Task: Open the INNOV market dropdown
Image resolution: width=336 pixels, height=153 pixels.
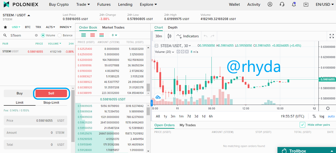Action: (66, 27)
